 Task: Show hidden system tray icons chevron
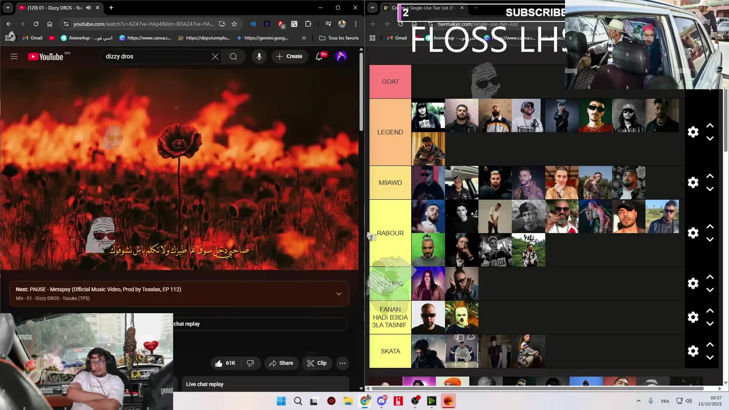click(638, 401)
